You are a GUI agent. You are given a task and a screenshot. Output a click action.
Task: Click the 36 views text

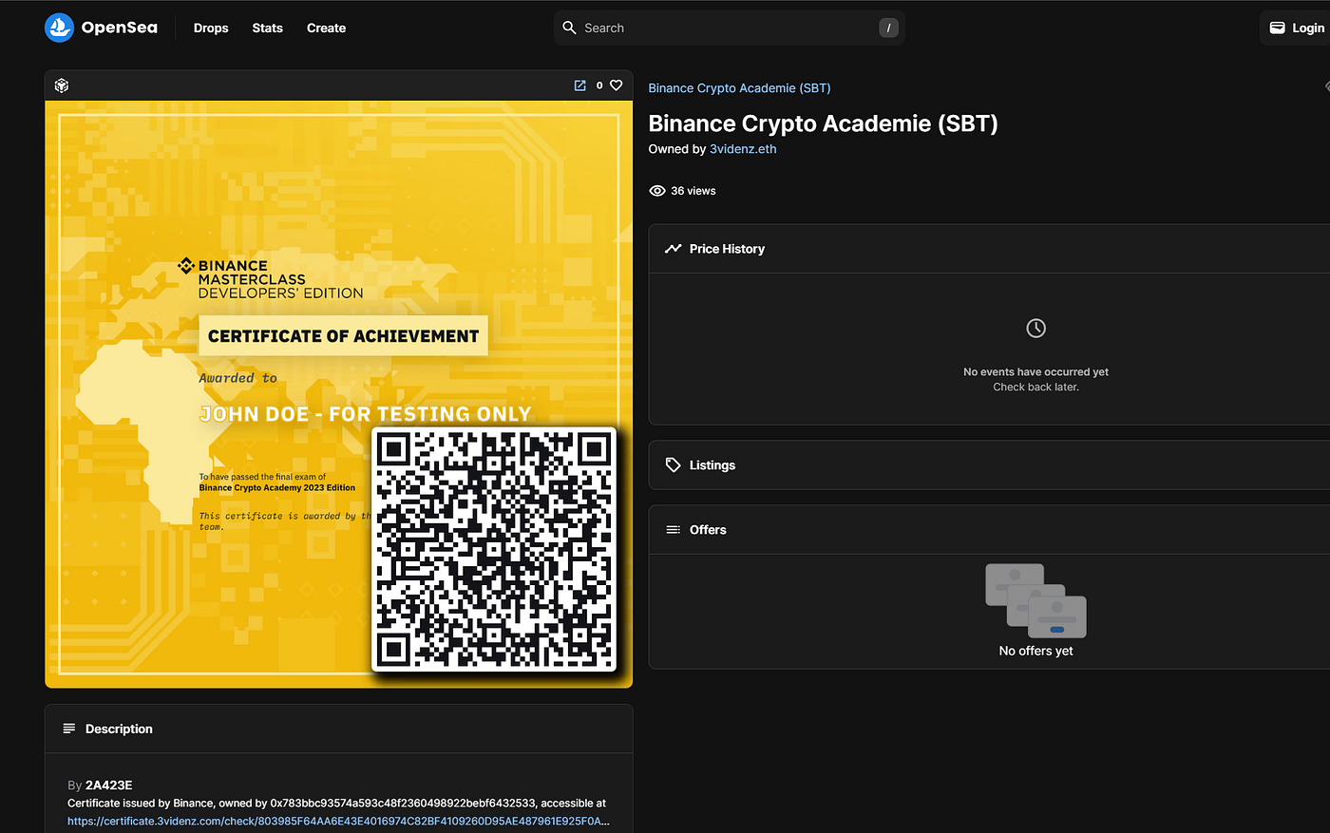[693, 191]
